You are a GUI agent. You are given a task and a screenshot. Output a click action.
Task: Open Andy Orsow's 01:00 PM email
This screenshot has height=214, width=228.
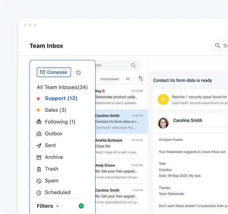pyautogui.click(x=122, y=171)
